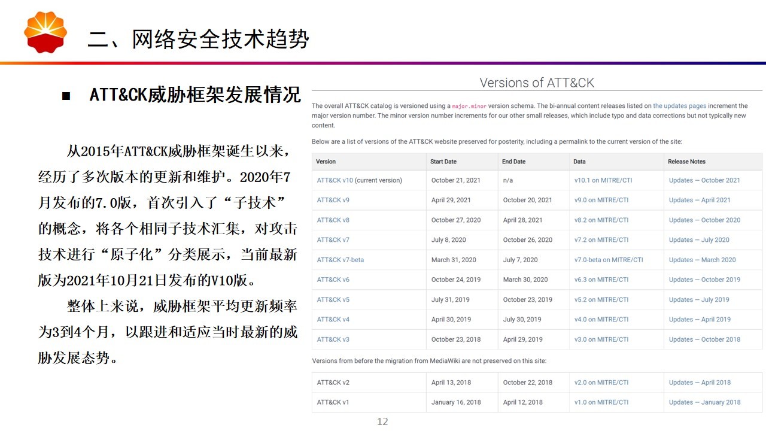This screenshot has height=431, width=766.
Task: Open 'v9.0 on MITRE/CTI' data link
Action: coord(601,200)
